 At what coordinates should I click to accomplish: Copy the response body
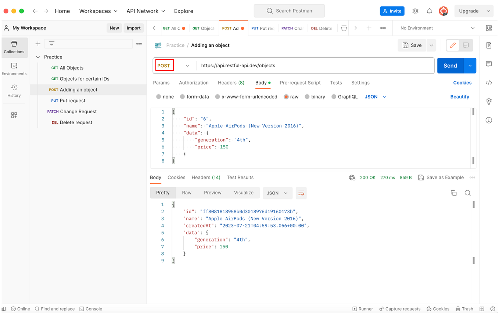[454, 193]
